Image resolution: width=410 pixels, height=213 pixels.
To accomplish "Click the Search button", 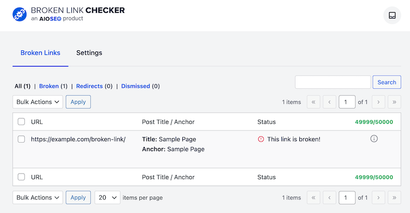I will (x=387, y=82).
